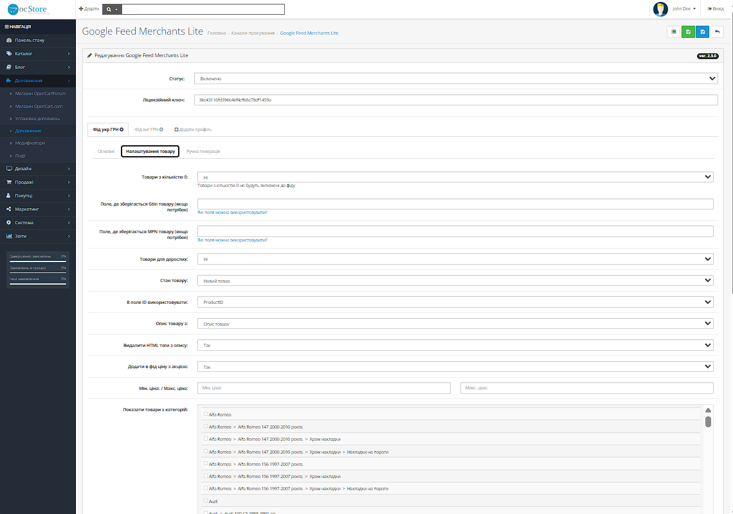Click the Додати plus button in top bar
733x514 pixels.
point(89,9)
